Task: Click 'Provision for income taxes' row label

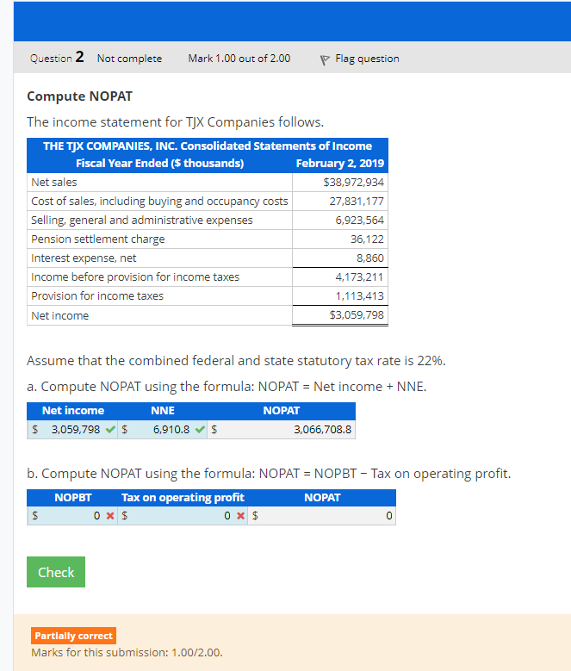Action: click(97, 295)
